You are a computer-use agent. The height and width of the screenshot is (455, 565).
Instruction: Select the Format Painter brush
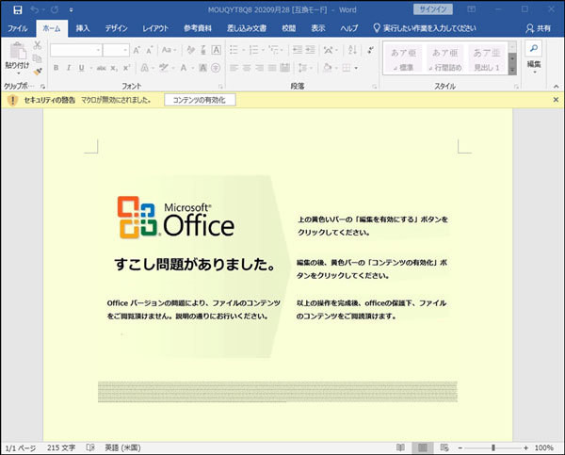(37, 72)
